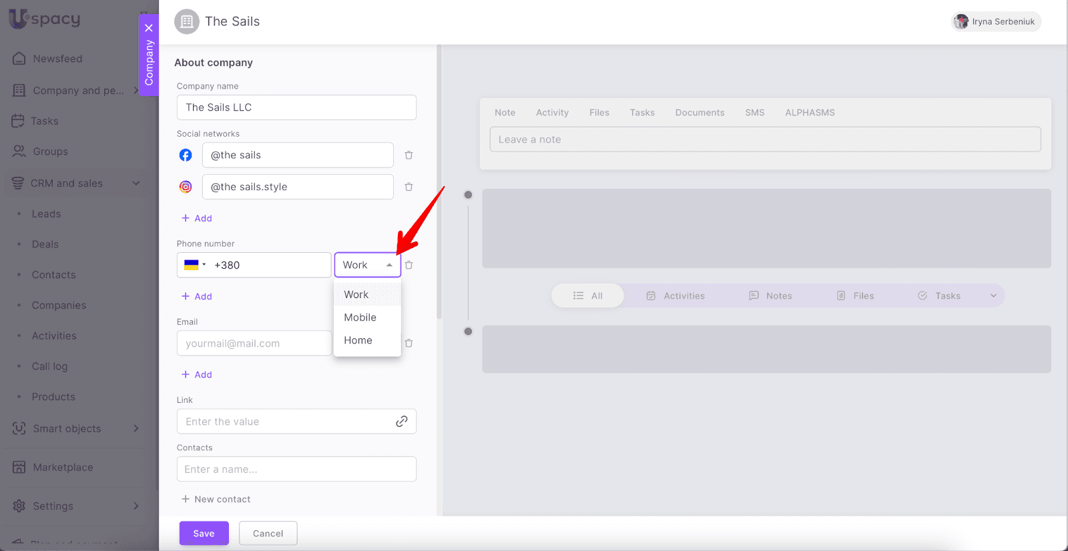The height and width of the screenshot is (551, 1068).
Task: Click the link icon in Link field
Action: 401,422
